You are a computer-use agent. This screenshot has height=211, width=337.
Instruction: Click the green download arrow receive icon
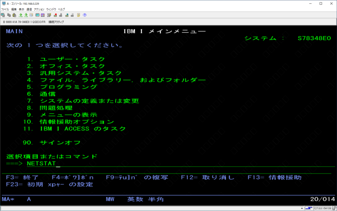coord(26,15)
